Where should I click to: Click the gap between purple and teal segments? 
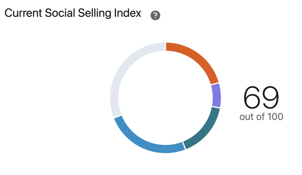216,107
